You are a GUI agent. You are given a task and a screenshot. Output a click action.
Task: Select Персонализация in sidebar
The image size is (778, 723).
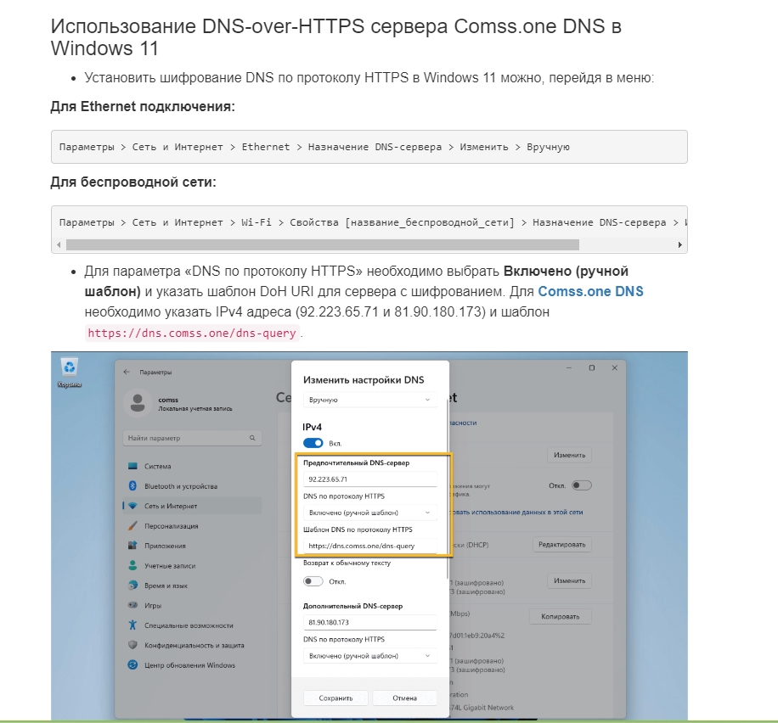click(x=192, y=525)
